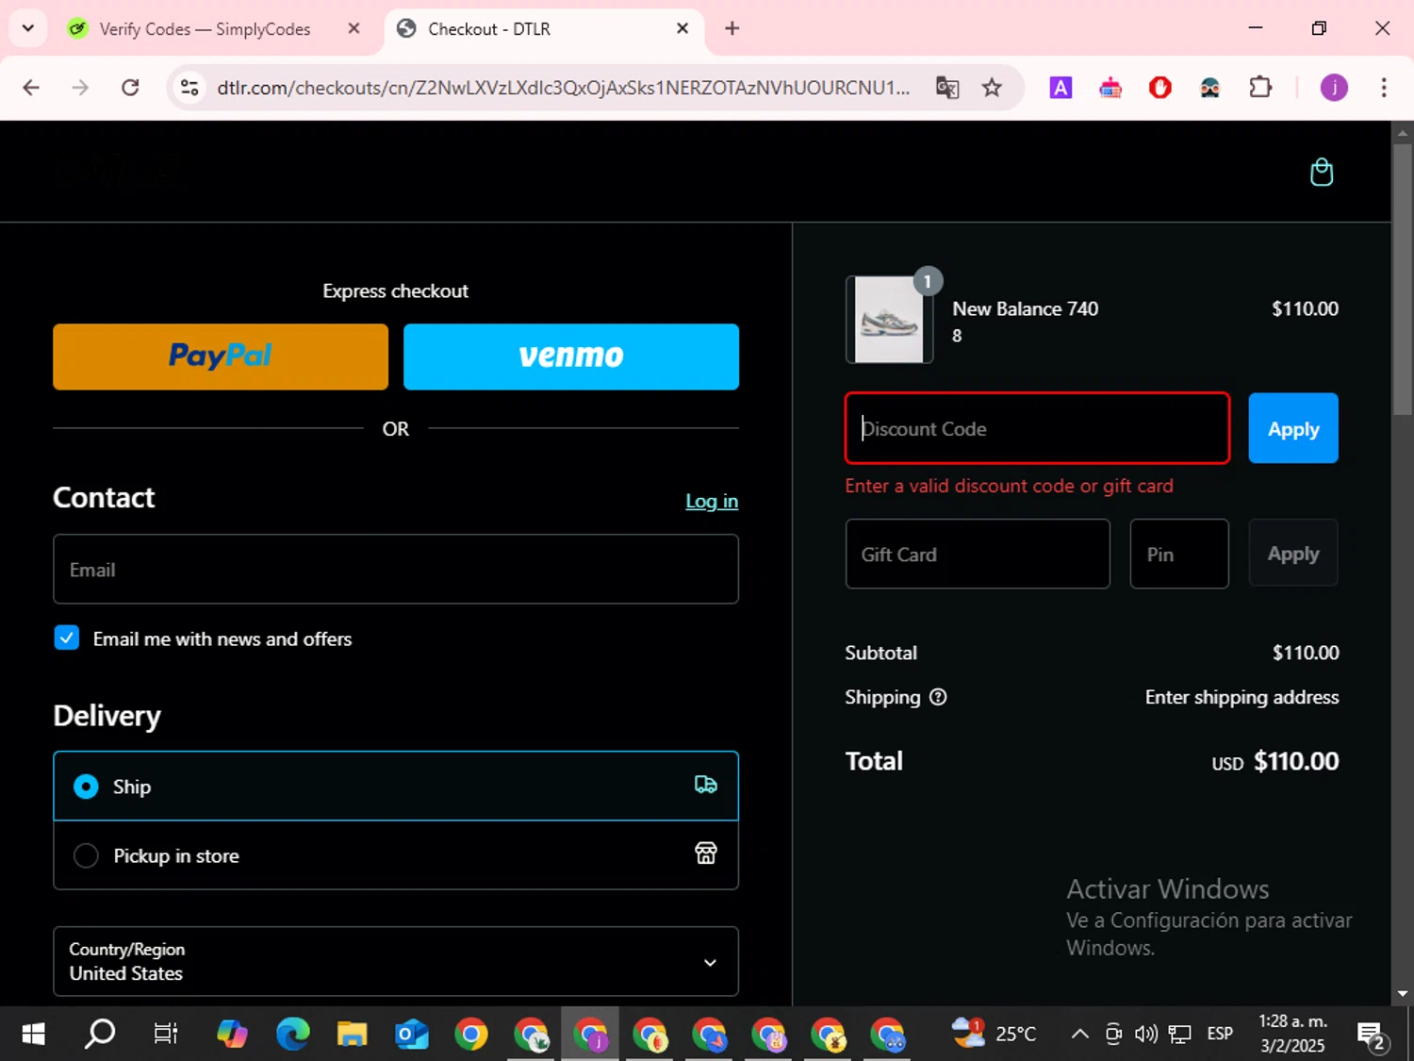Image resolution: width=1414 pixels, height=1061 pixels.
Task: Select the Ship delivery option
Action: tap(396, 786)
